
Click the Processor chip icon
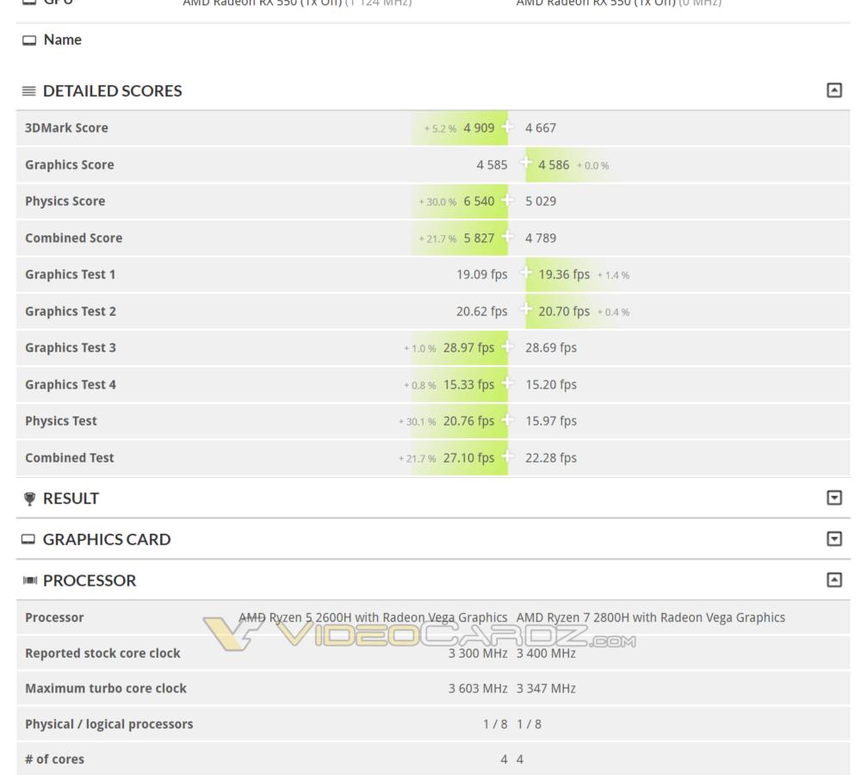[x=29, y=580]
